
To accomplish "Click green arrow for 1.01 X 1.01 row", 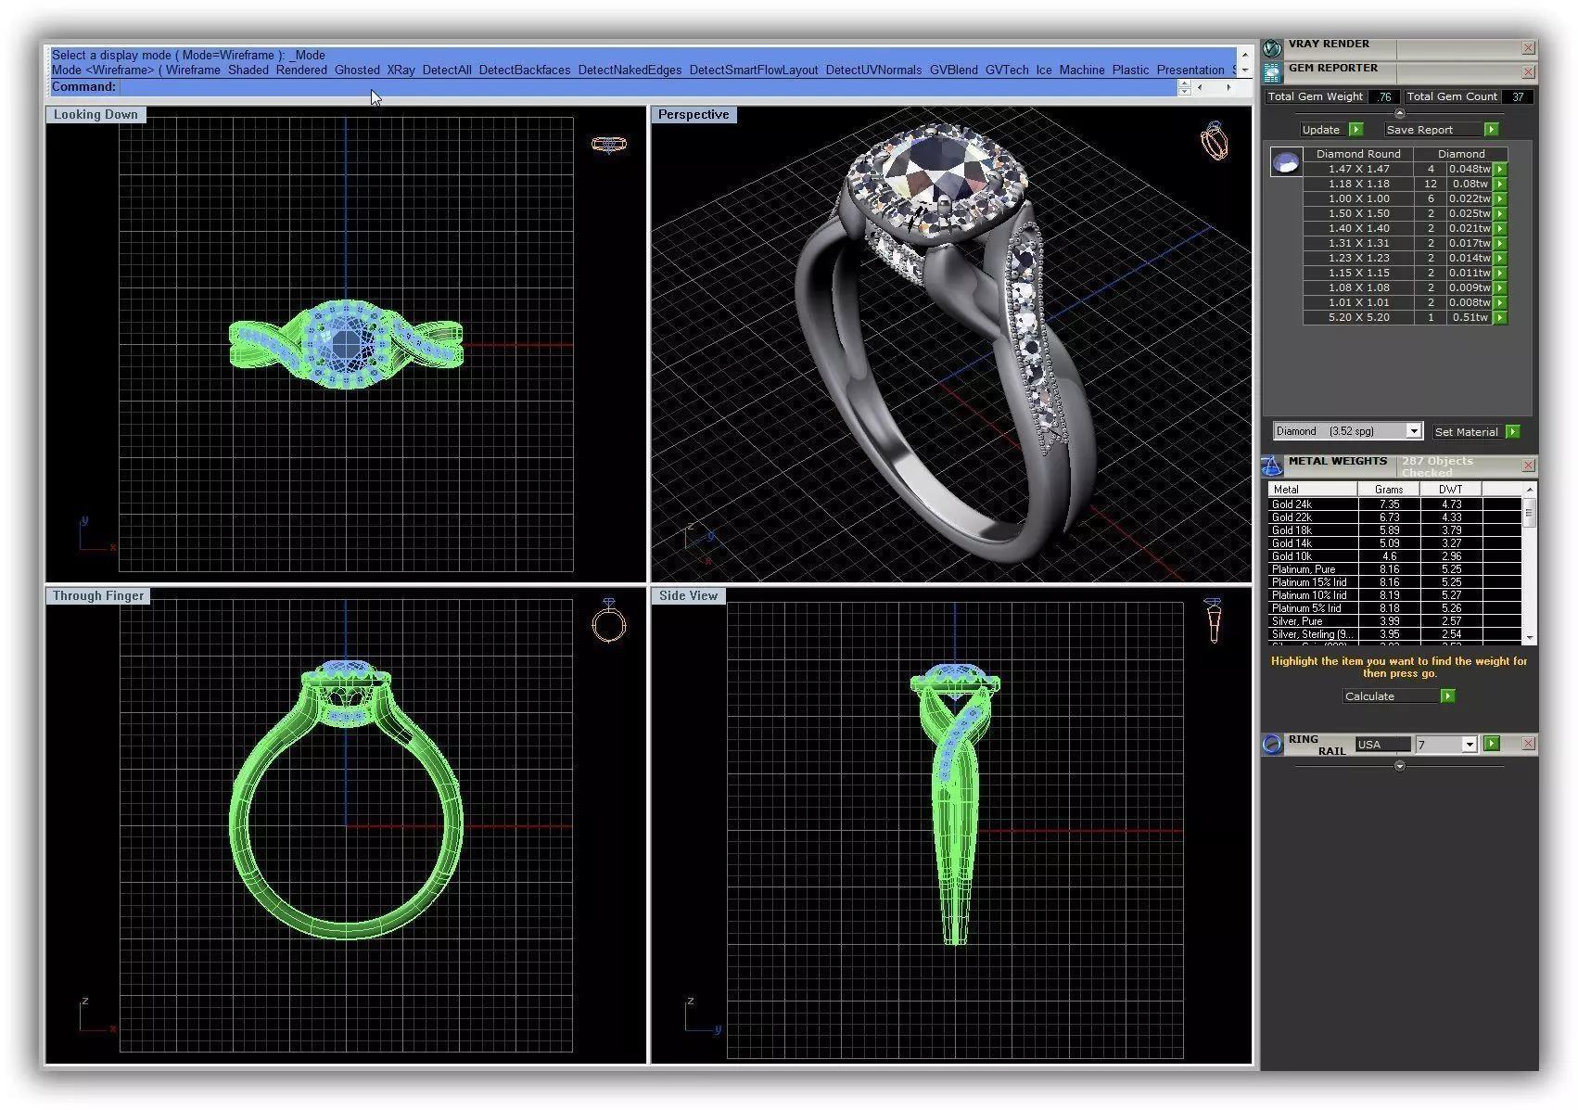I will pyautogui.click(x=1500, y=303).
